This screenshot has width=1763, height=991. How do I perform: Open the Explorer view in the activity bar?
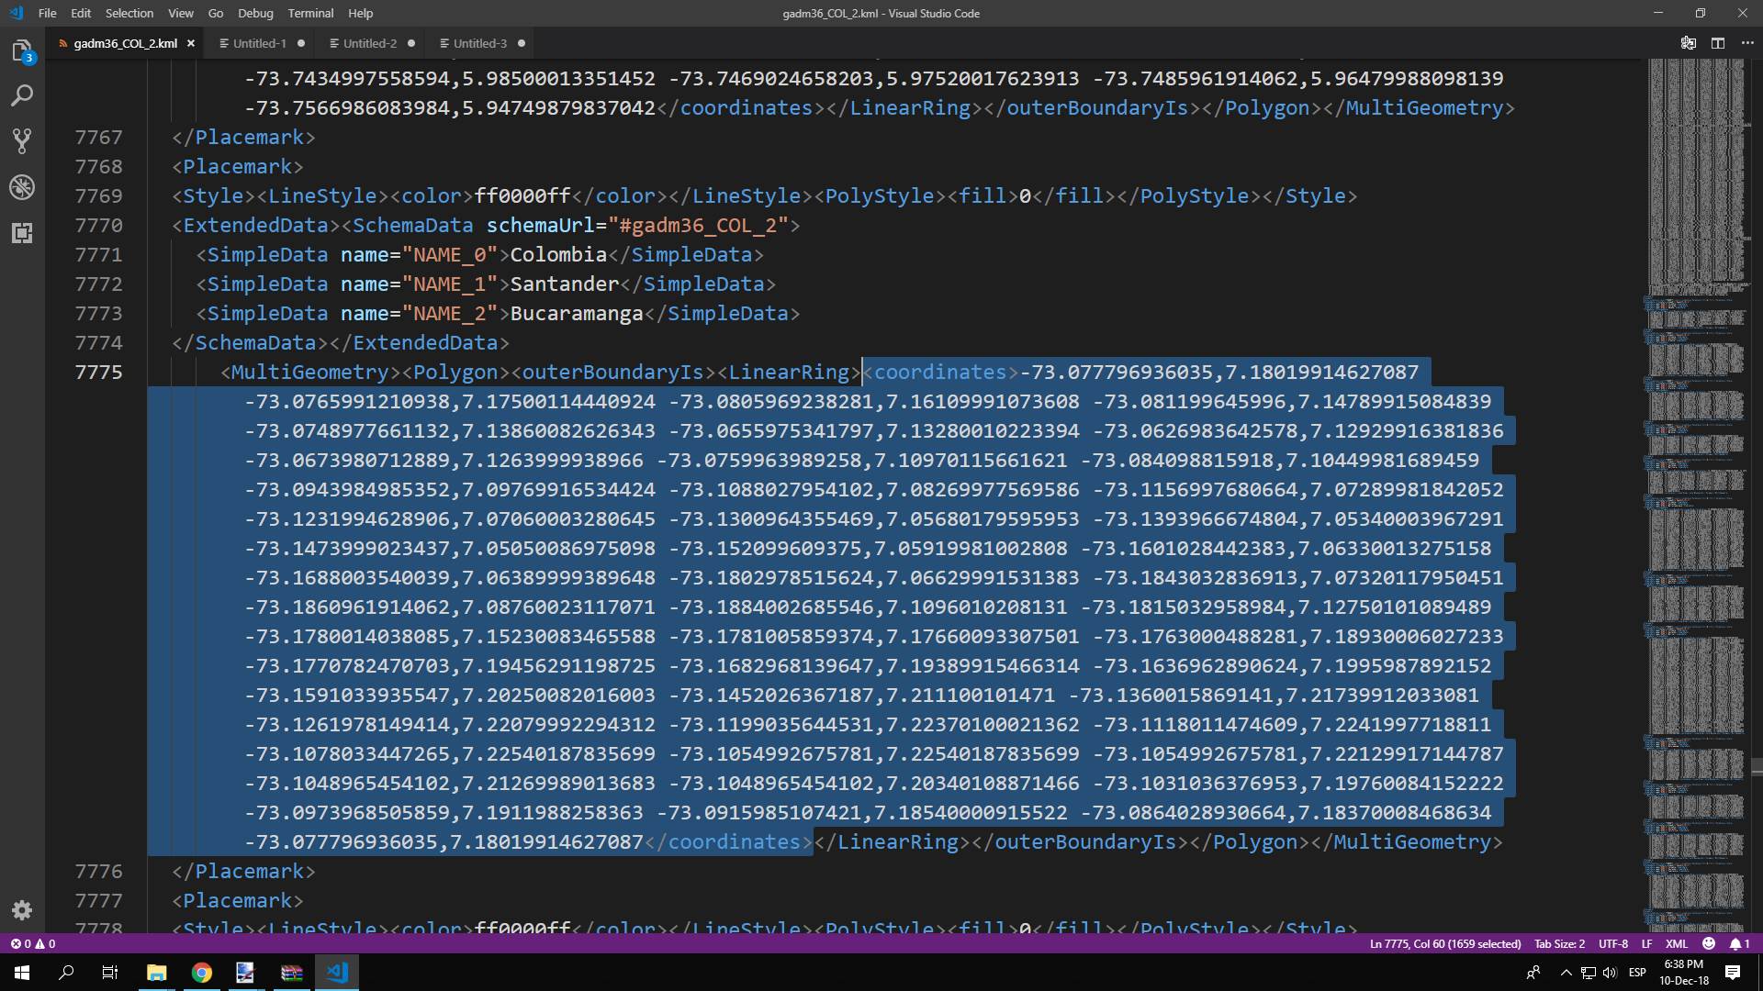click(x=22, y=50)
